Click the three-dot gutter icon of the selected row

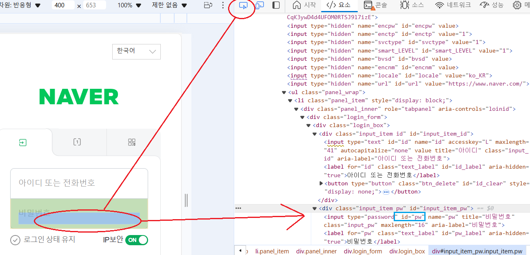tap(238, 208)
